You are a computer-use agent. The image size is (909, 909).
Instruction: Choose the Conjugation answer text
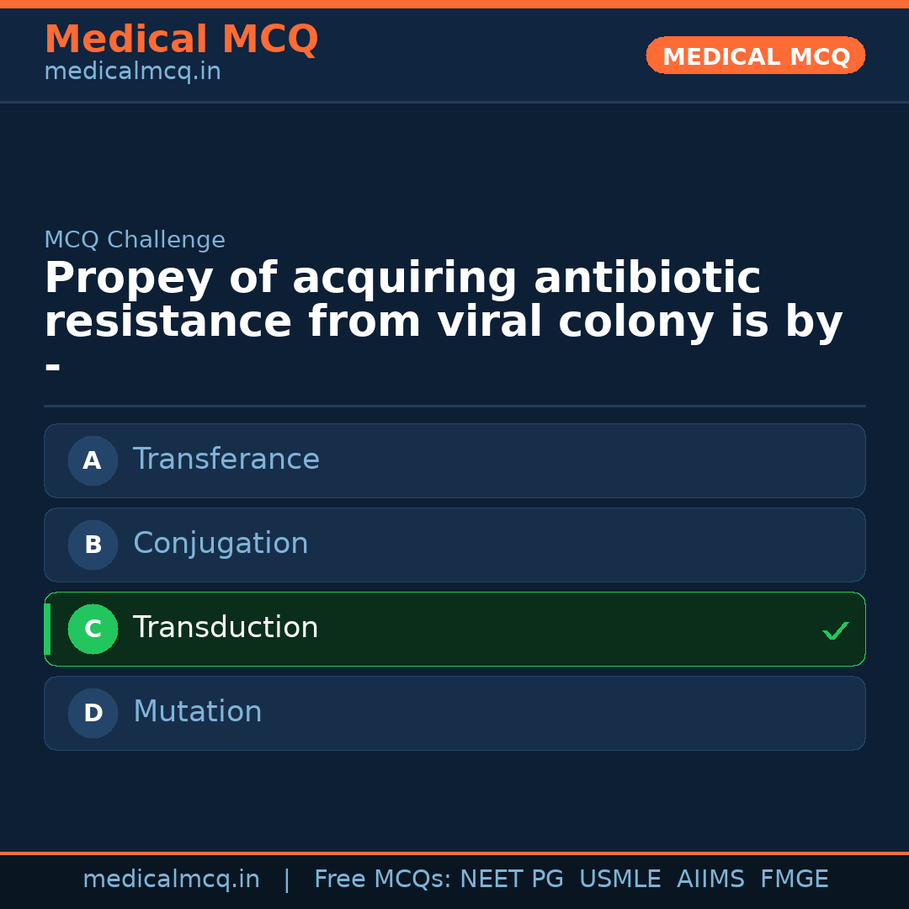point(221,544)
